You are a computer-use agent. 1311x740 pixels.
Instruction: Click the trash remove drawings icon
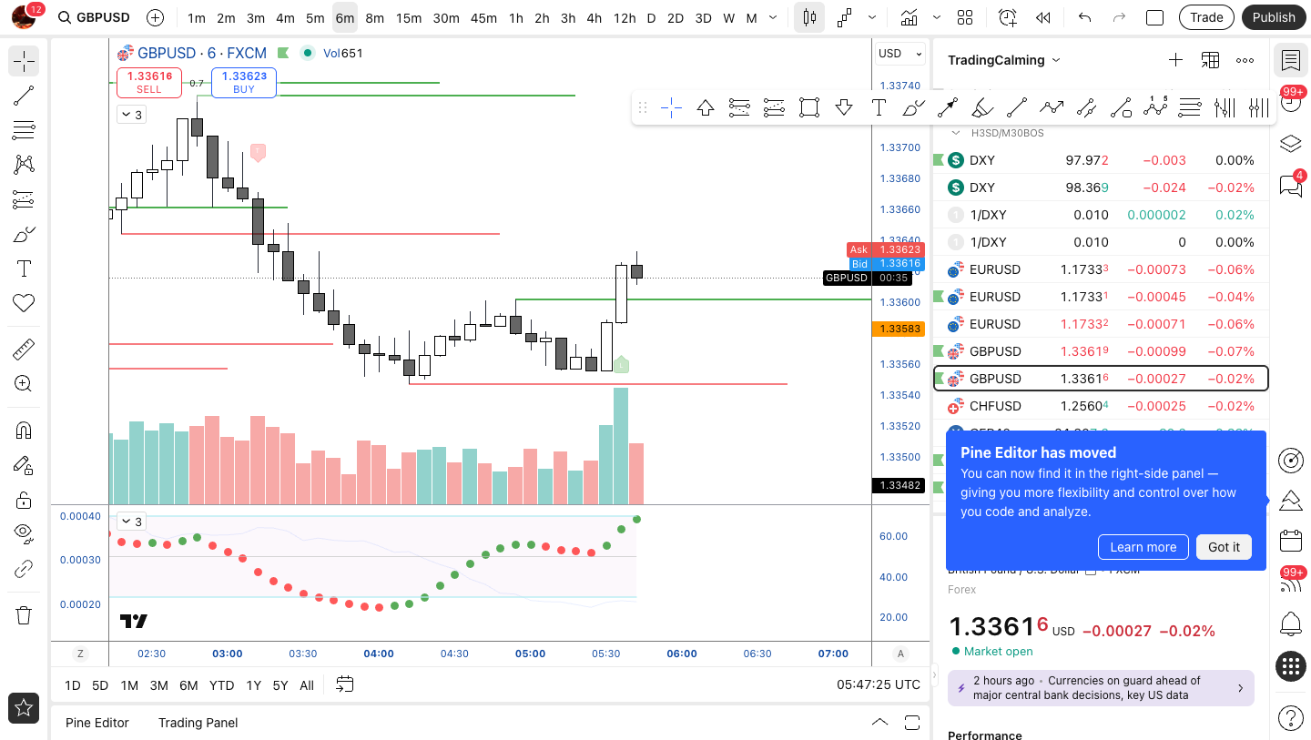[x=24, y=615]
